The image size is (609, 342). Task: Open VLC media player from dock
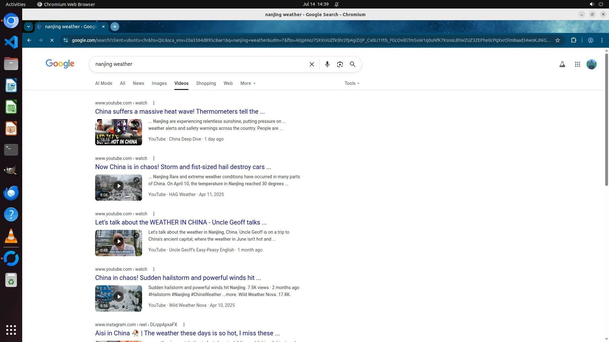tap(11, 236)
